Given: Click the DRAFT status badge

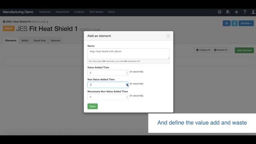Looking at the screenshot, I should coord(9,28).
